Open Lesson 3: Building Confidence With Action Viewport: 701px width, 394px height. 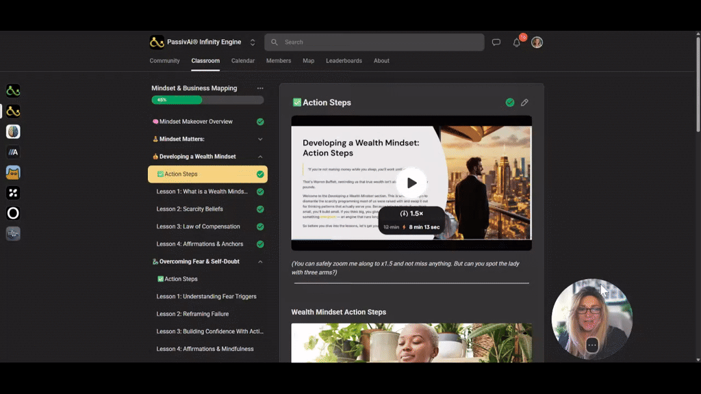point(209,332)
